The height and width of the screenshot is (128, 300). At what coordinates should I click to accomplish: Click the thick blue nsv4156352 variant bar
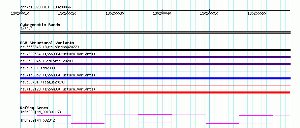point(155,78)
